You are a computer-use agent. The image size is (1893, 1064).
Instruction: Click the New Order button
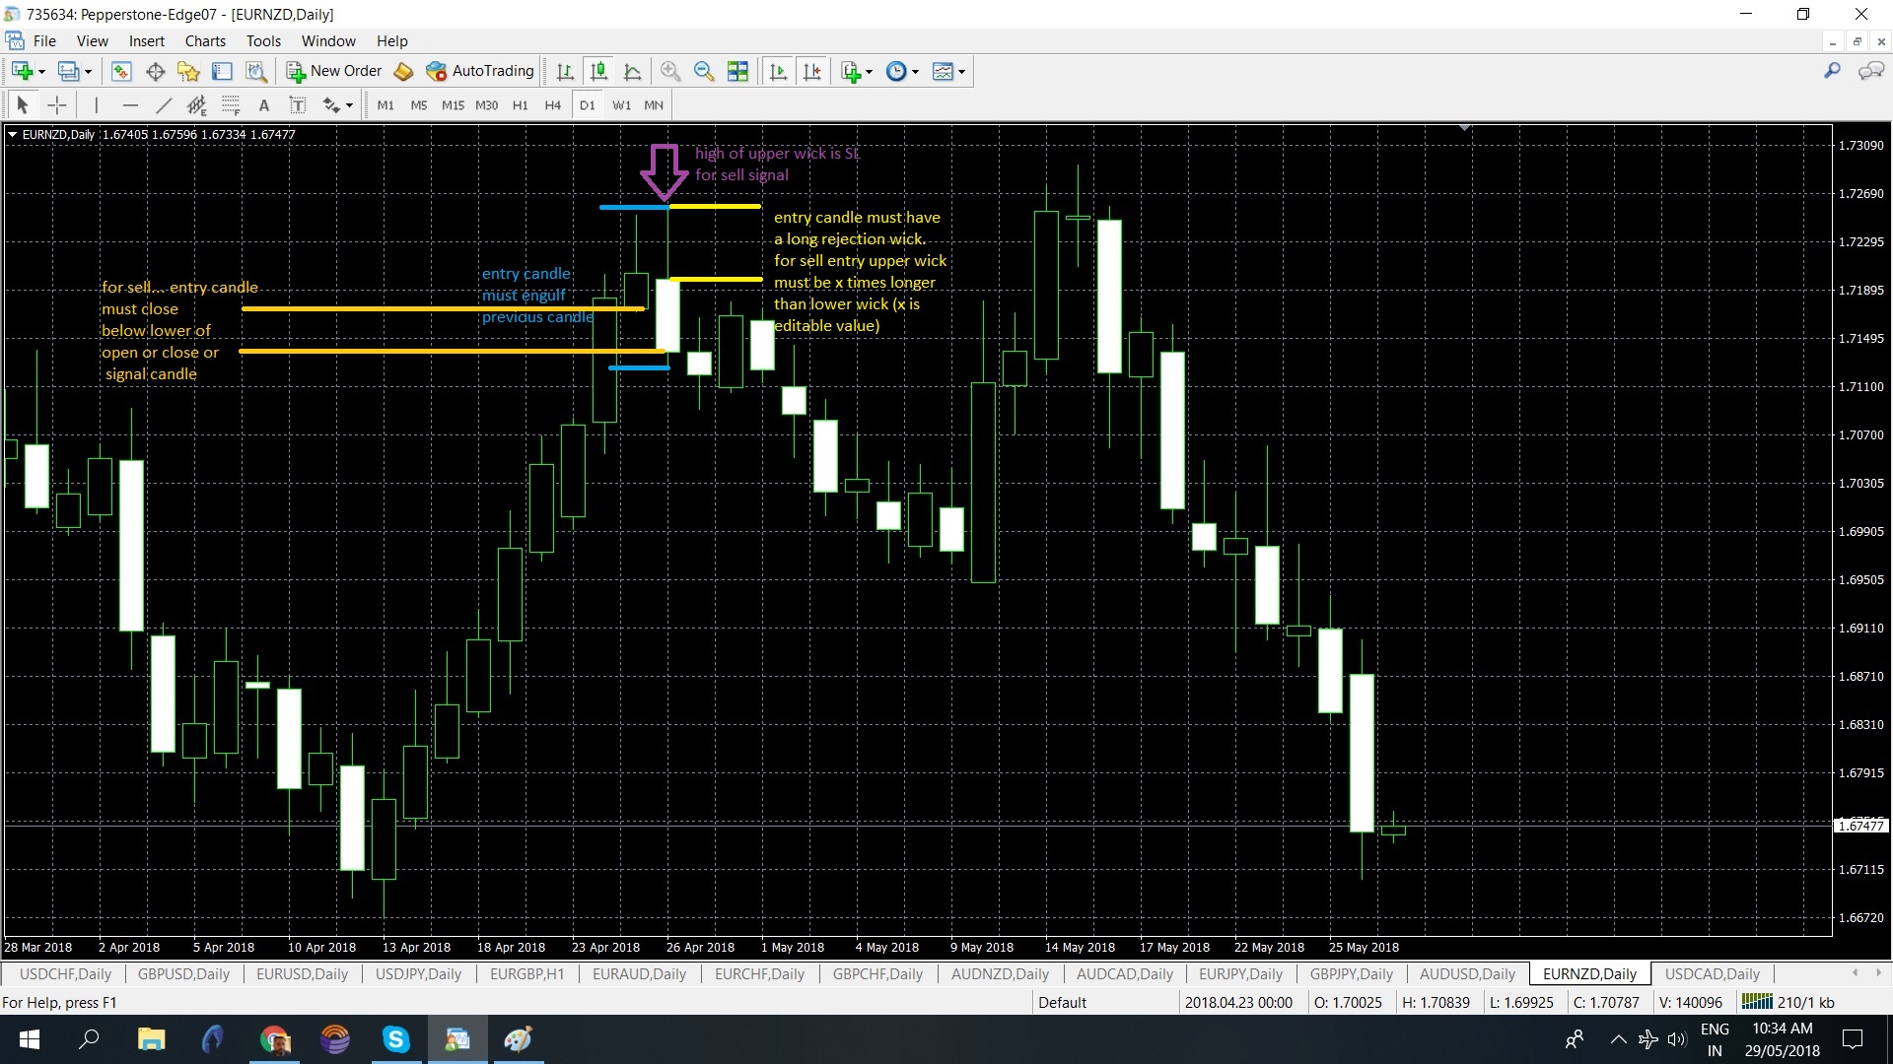pyautogui.click(x=333, y=71)
